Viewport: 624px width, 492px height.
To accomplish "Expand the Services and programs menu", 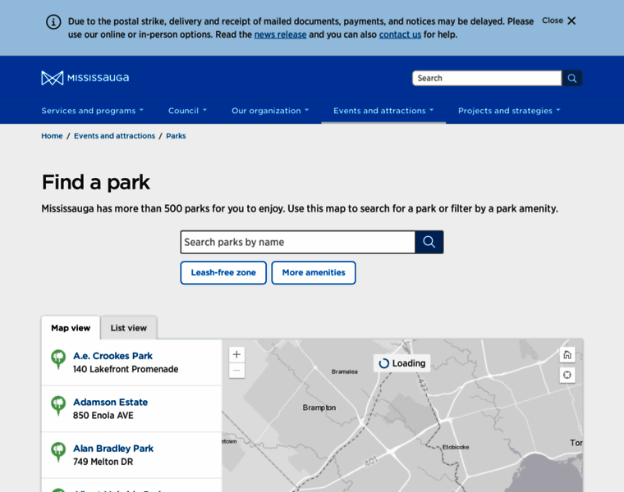I will [x=92, y=111].
